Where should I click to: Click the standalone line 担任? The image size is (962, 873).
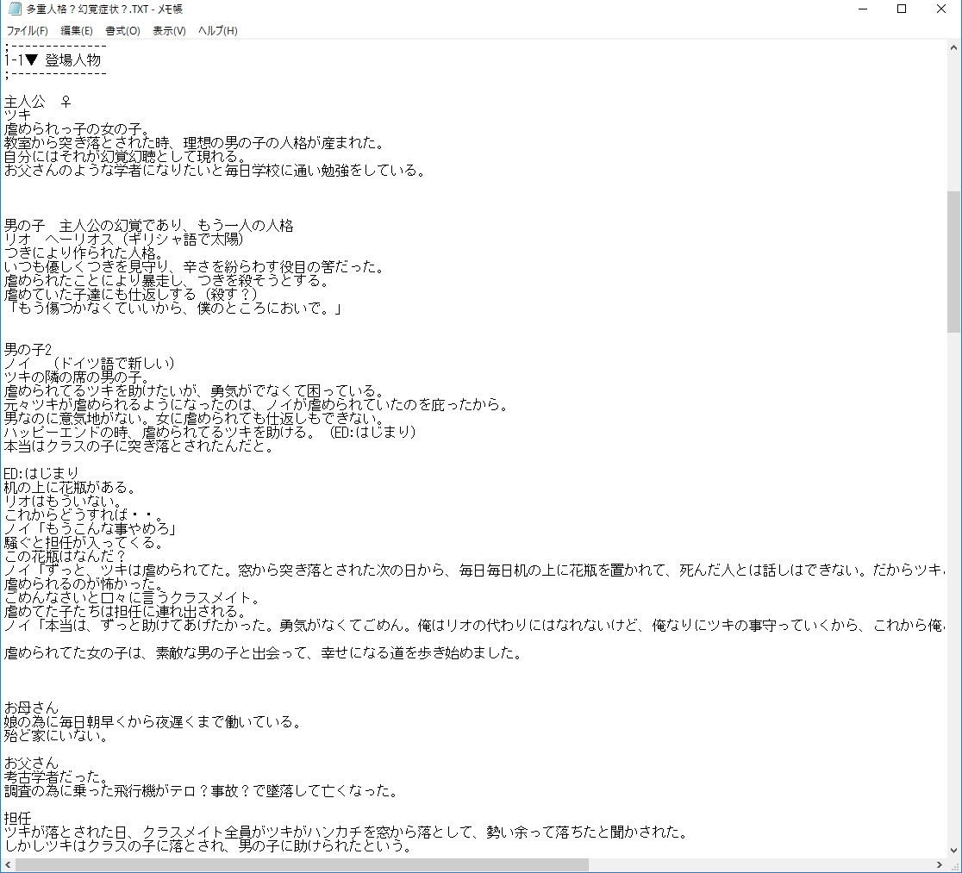[x=18, y=819]
